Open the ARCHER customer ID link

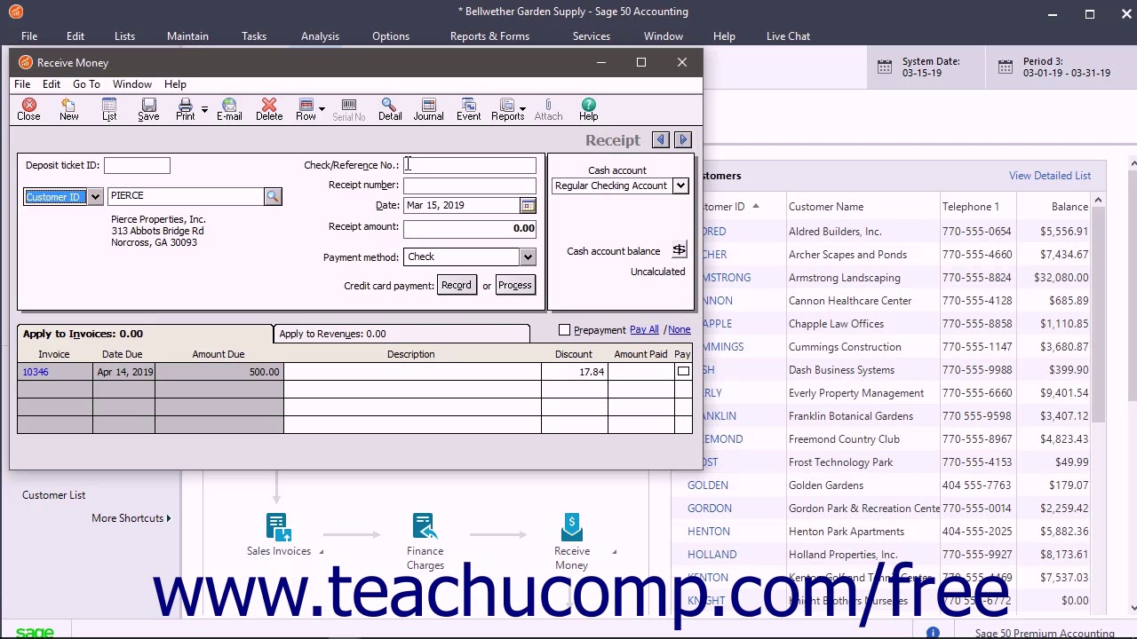pyautogui.click(x=714, y=255)
